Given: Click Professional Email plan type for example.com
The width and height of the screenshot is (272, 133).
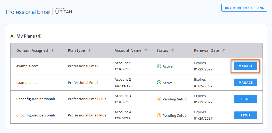Looking at the screenshot, I should pyautogui.click(x=83, y=66).
